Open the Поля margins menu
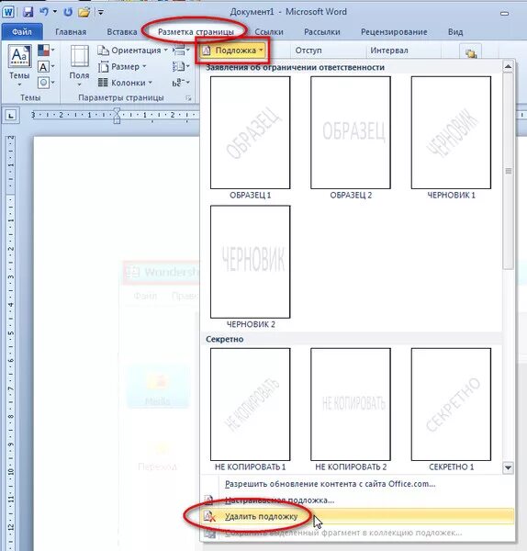The height and width of the screenshot is (551, 527). click(x=79, y=66)
